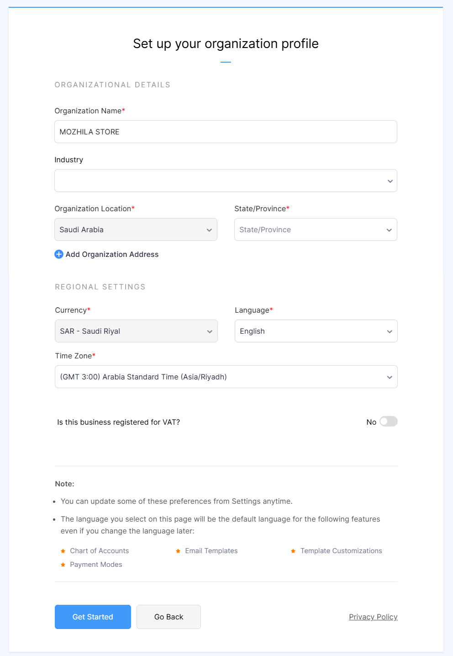Viewport: 453px width, 656px height.
Task: Click the blue plus icon for adding address
Action: point(59,254)
